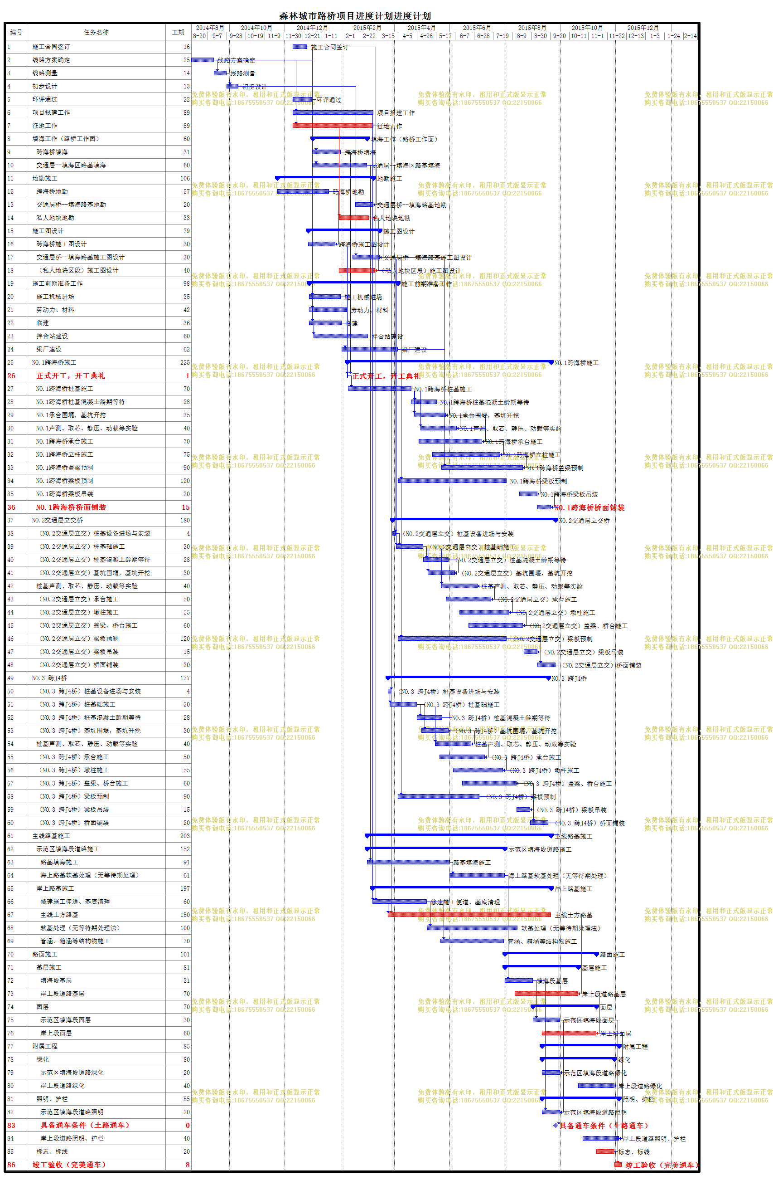Click the red 岸上段面层 Gantt bar
Screen dimensions: 773x1180
click(x=569, y=1033)
